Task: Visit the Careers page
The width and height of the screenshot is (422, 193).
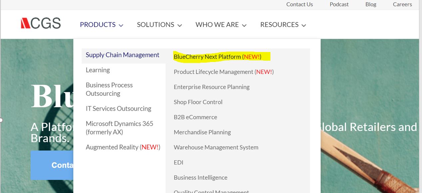Action: [x=402, y=4]
